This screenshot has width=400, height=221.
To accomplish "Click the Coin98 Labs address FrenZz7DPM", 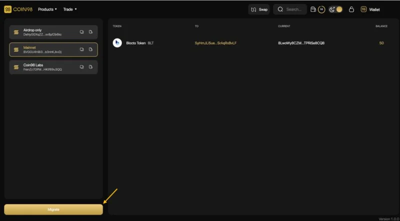I will (42, 69).
